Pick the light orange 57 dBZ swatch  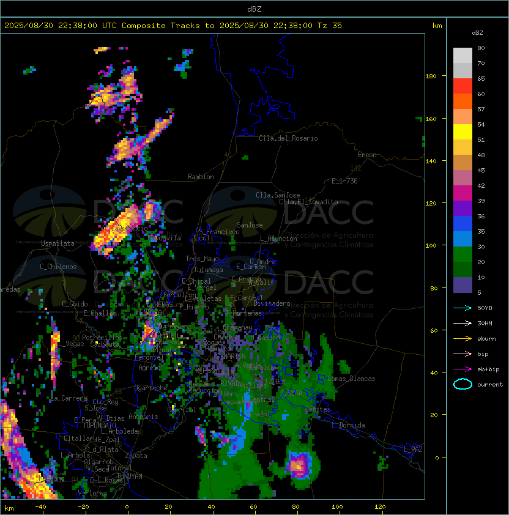[x=463, y=117]
